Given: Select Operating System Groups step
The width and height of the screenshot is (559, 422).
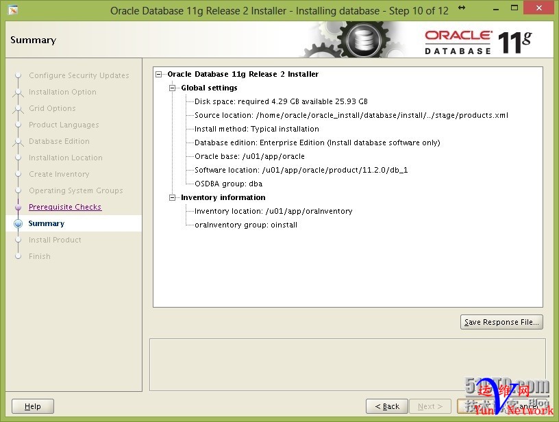Looking at the screenshot, I should (x=76, y=190).
